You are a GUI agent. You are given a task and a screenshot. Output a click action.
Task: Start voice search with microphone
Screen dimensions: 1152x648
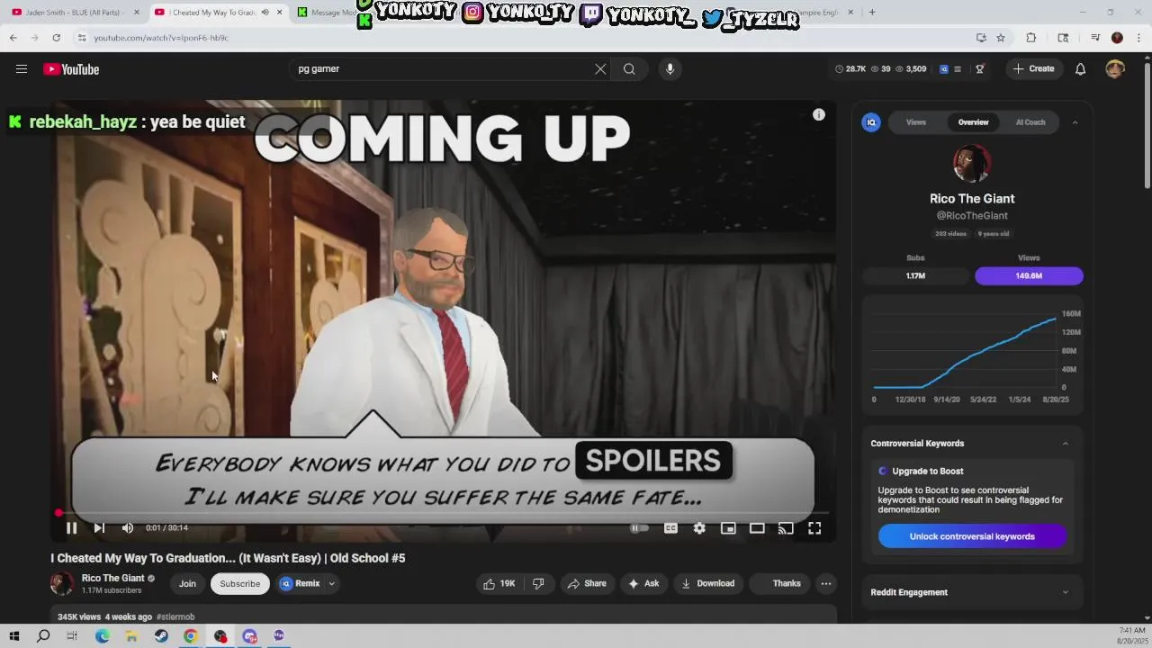click(x=670, y=69)
